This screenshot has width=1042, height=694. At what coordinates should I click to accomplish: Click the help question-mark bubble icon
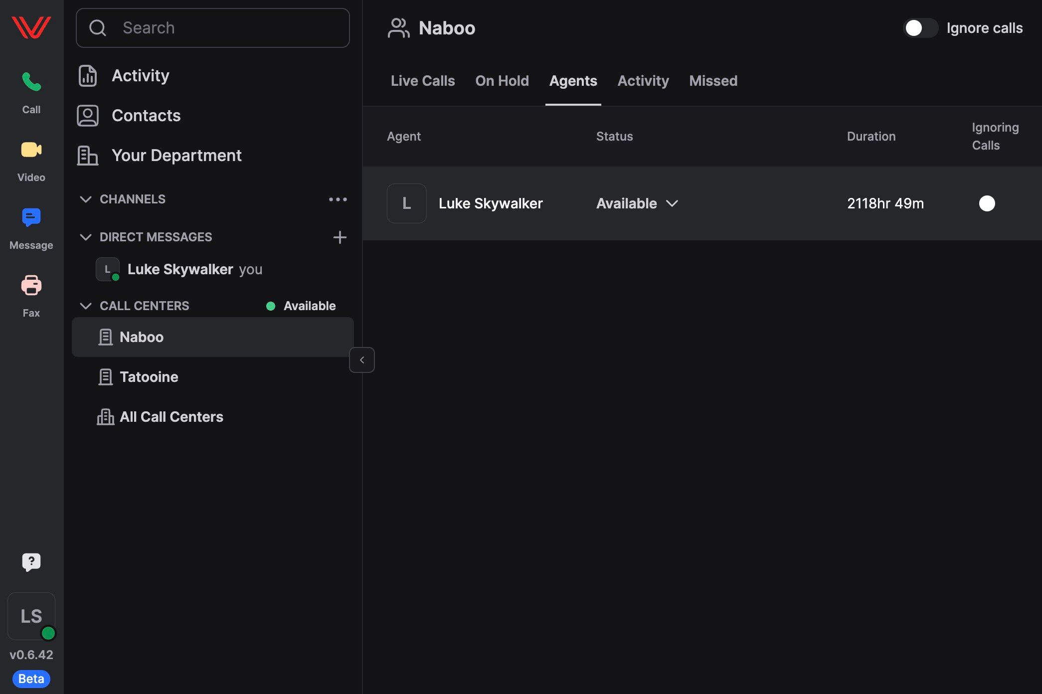click(x=31, y=562)
